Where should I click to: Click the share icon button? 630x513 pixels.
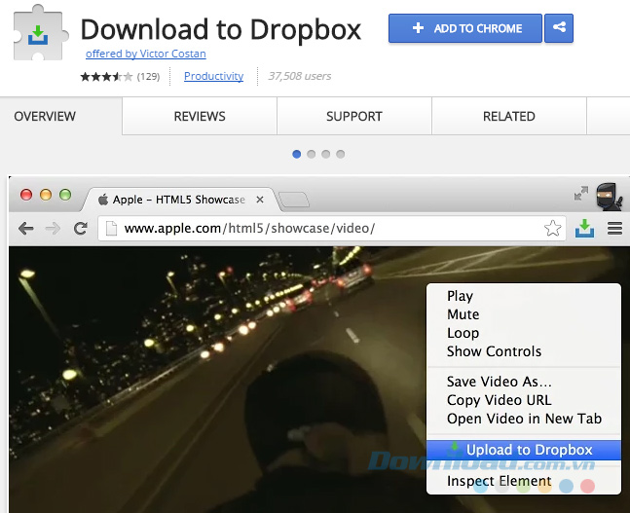[559, 28]
